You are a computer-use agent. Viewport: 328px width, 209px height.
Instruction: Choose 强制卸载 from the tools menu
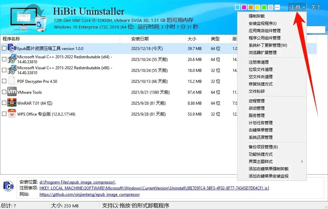(x=257, y=16)
